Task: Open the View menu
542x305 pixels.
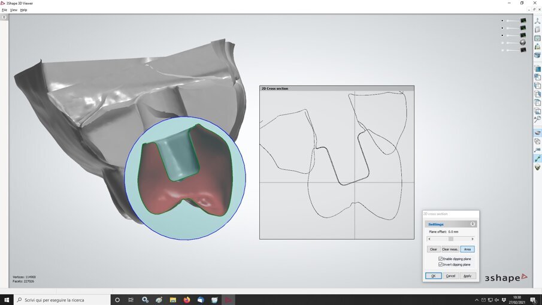Action: [14, 10]
